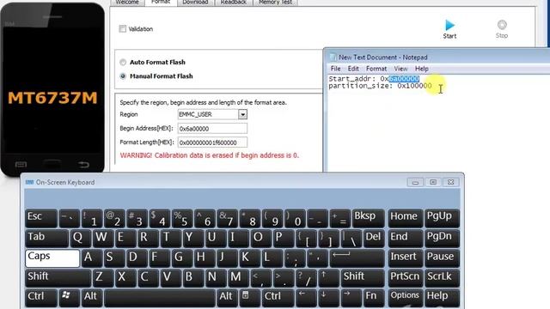Tap the Pause key

[x=442, y=258]
